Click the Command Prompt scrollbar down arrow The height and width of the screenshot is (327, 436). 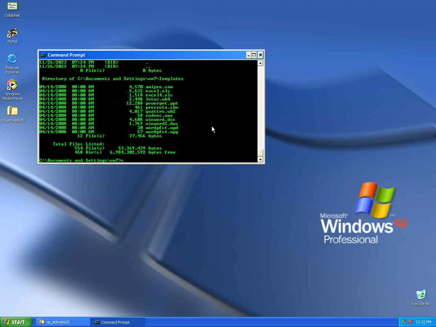(x=260, y=159)
